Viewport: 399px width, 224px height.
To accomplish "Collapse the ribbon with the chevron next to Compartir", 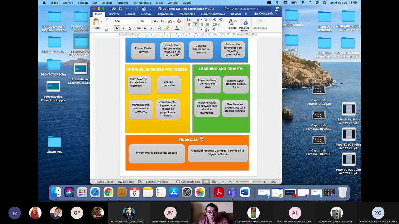I will tap(277, 14).
